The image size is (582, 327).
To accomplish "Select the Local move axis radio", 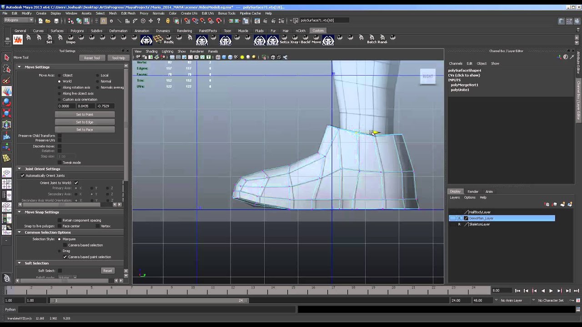I will pyautogui.click(x=97, y=75).
